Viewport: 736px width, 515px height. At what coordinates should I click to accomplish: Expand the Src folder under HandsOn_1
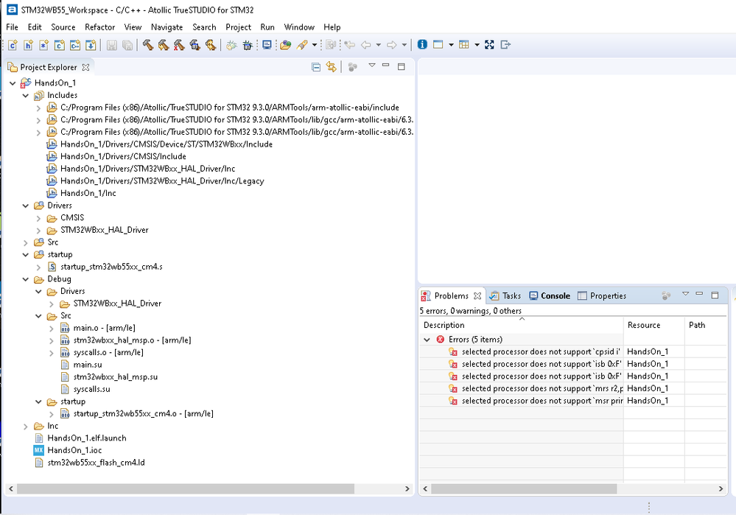(26, 242)
